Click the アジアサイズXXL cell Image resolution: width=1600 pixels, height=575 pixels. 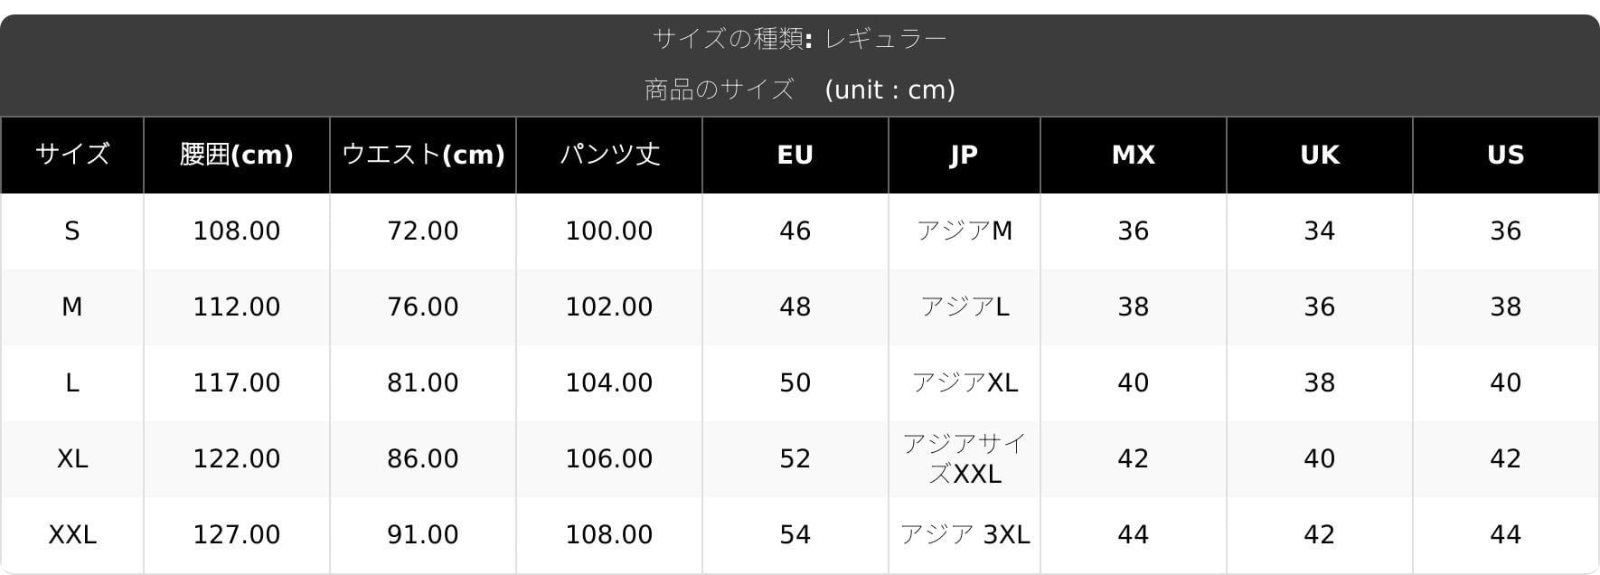tap(965, 459)
